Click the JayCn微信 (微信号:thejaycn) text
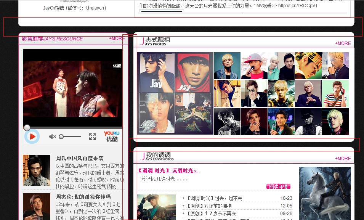This screenshot has width=364, height=220. pos(75,8)
